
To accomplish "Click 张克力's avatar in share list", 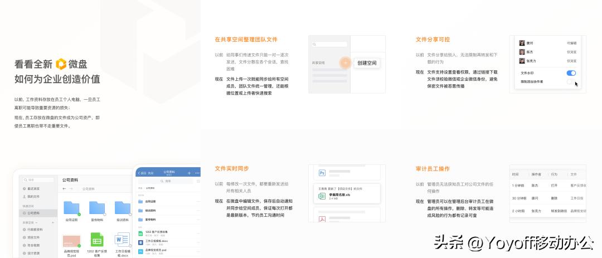I will [522, 61].
